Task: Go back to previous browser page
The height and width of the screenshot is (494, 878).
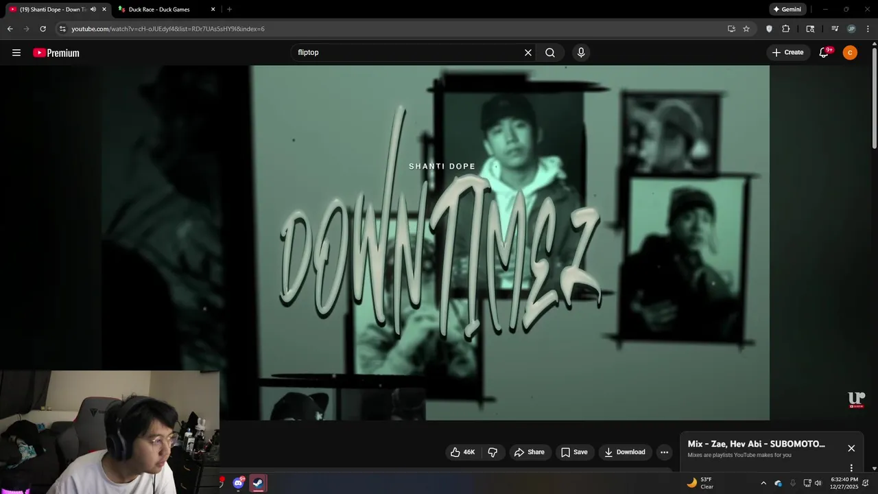Action: pos(10,29)
